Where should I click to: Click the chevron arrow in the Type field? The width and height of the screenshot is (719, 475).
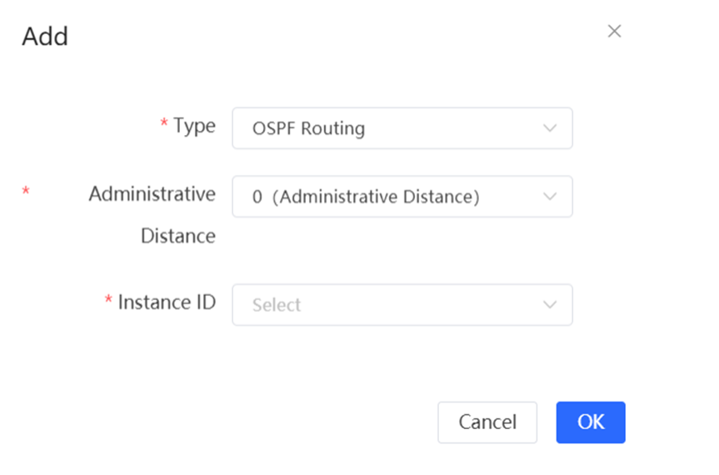pos(549,128)
